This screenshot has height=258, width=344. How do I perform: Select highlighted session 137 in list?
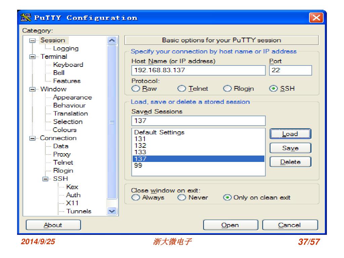click(198, 159)
